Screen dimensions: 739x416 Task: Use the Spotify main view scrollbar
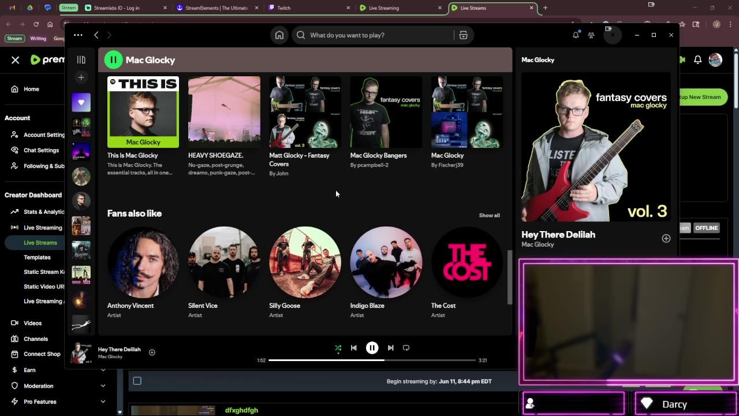tap(510, 277)
